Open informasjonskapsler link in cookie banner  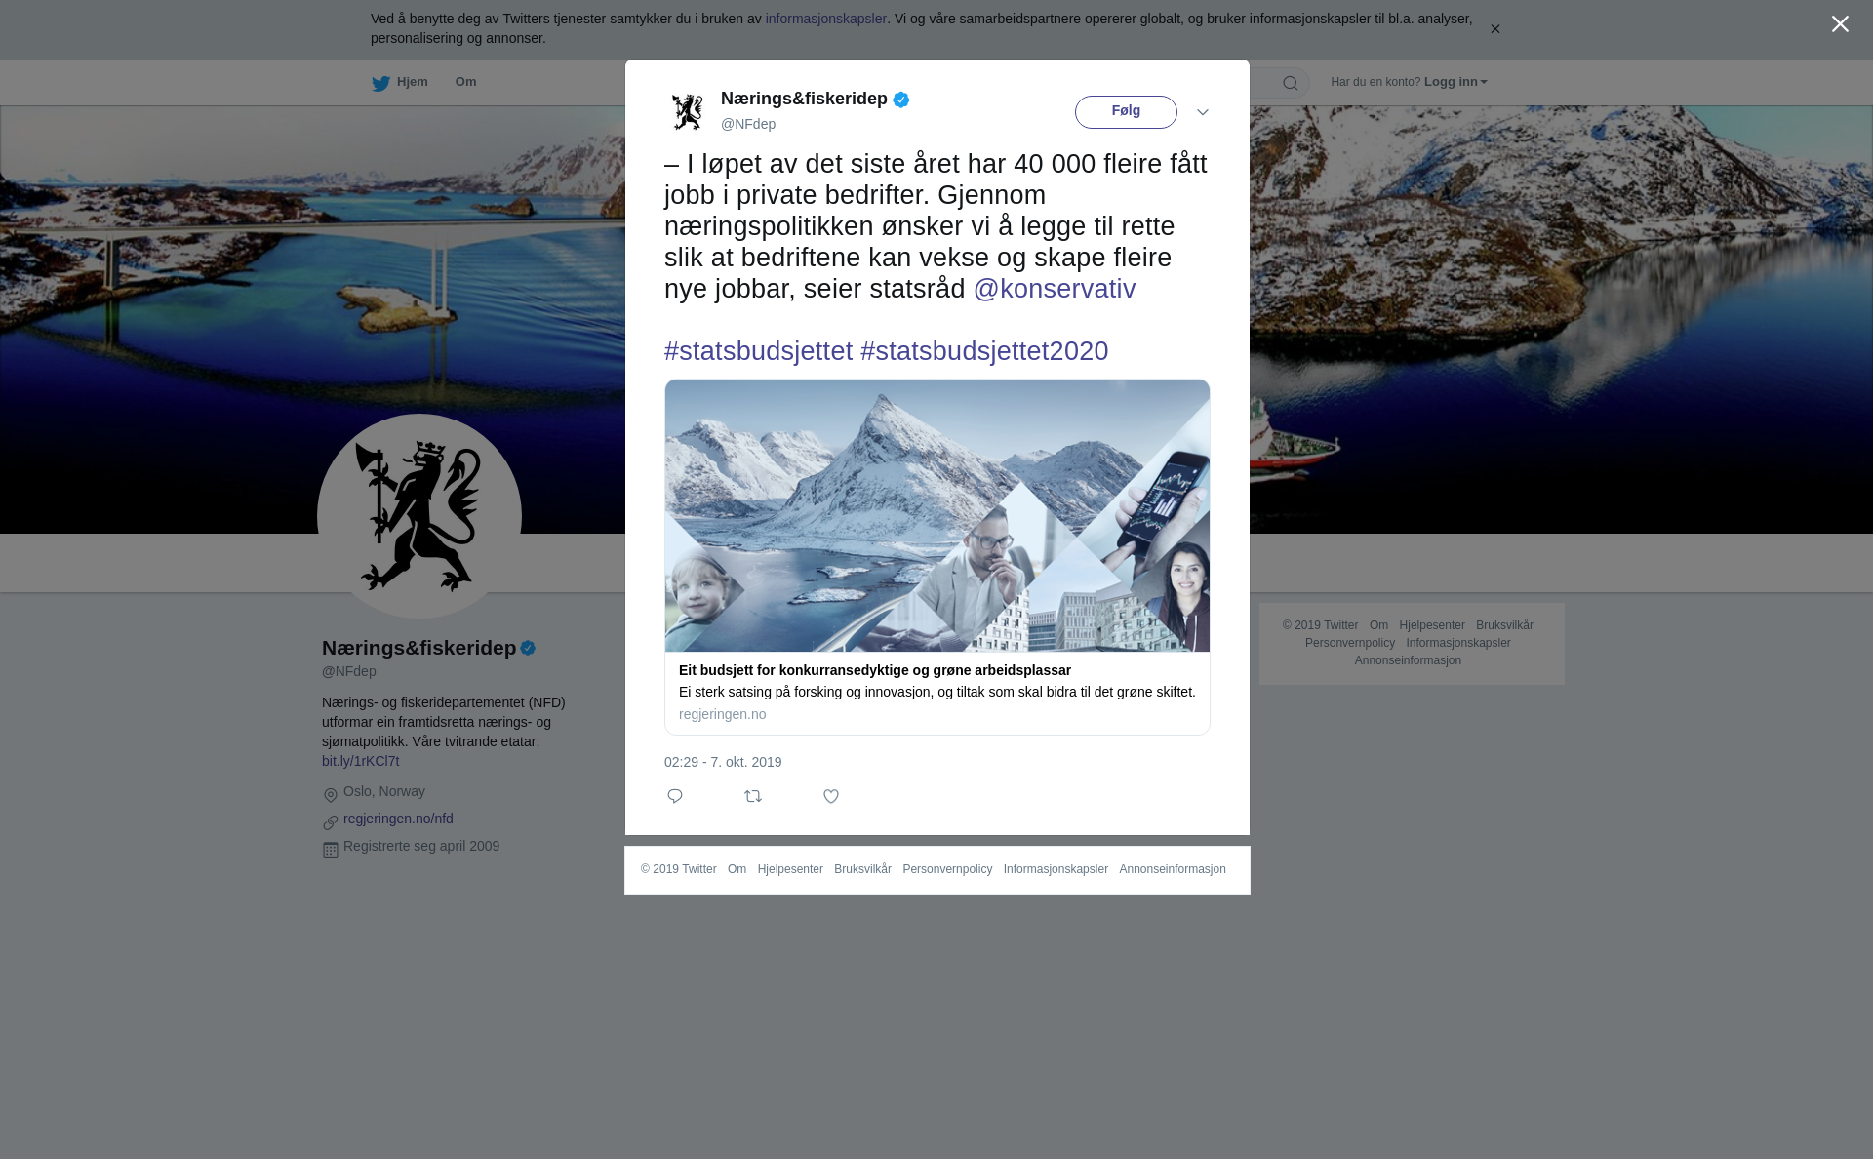point(825,19)
